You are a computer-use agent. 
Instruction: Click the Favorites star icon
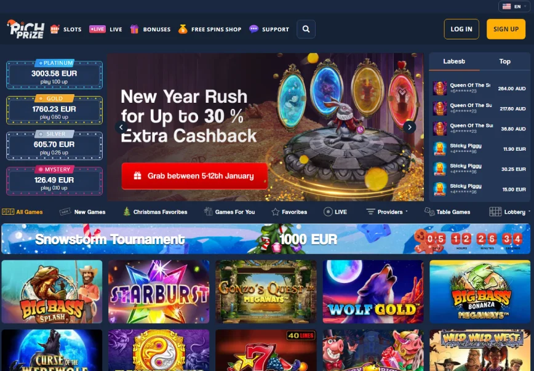tap(275, 212)
